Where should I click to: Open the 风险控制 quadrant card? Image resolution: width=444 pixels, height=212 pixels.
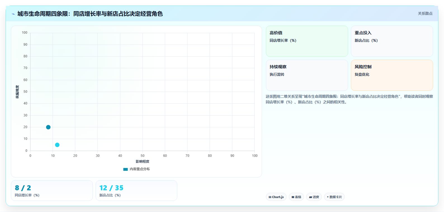click(392, 75)
